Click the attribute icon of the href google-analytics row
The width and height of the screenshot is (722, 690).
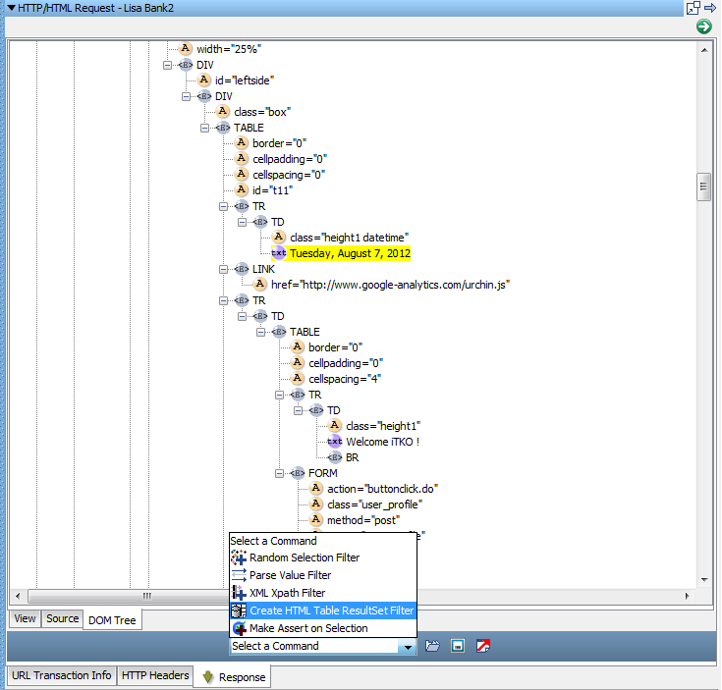click(260, 285)
